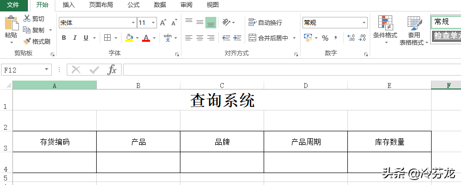Apply percent style
Image resolution: width=461 pixels, height=185 pixels.
coord(325,38)
